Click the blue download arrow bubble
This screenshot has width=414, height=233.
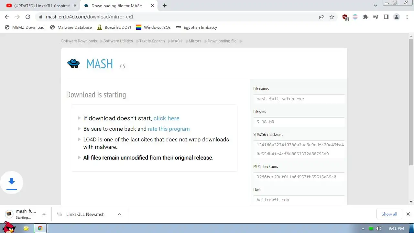[x=12, y=183]
